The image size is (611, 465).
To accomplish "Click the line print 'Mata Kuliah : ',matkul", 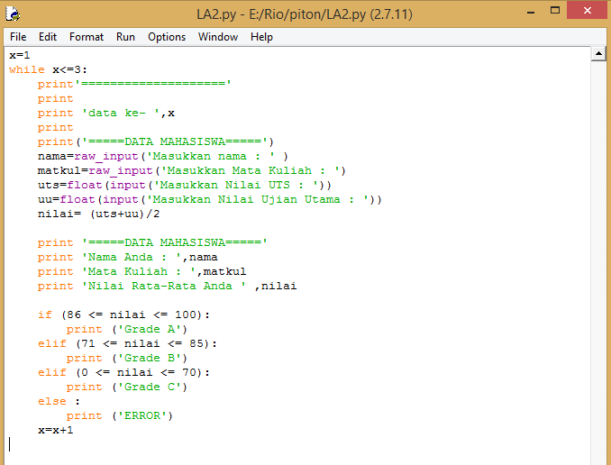I will (141, 271).
